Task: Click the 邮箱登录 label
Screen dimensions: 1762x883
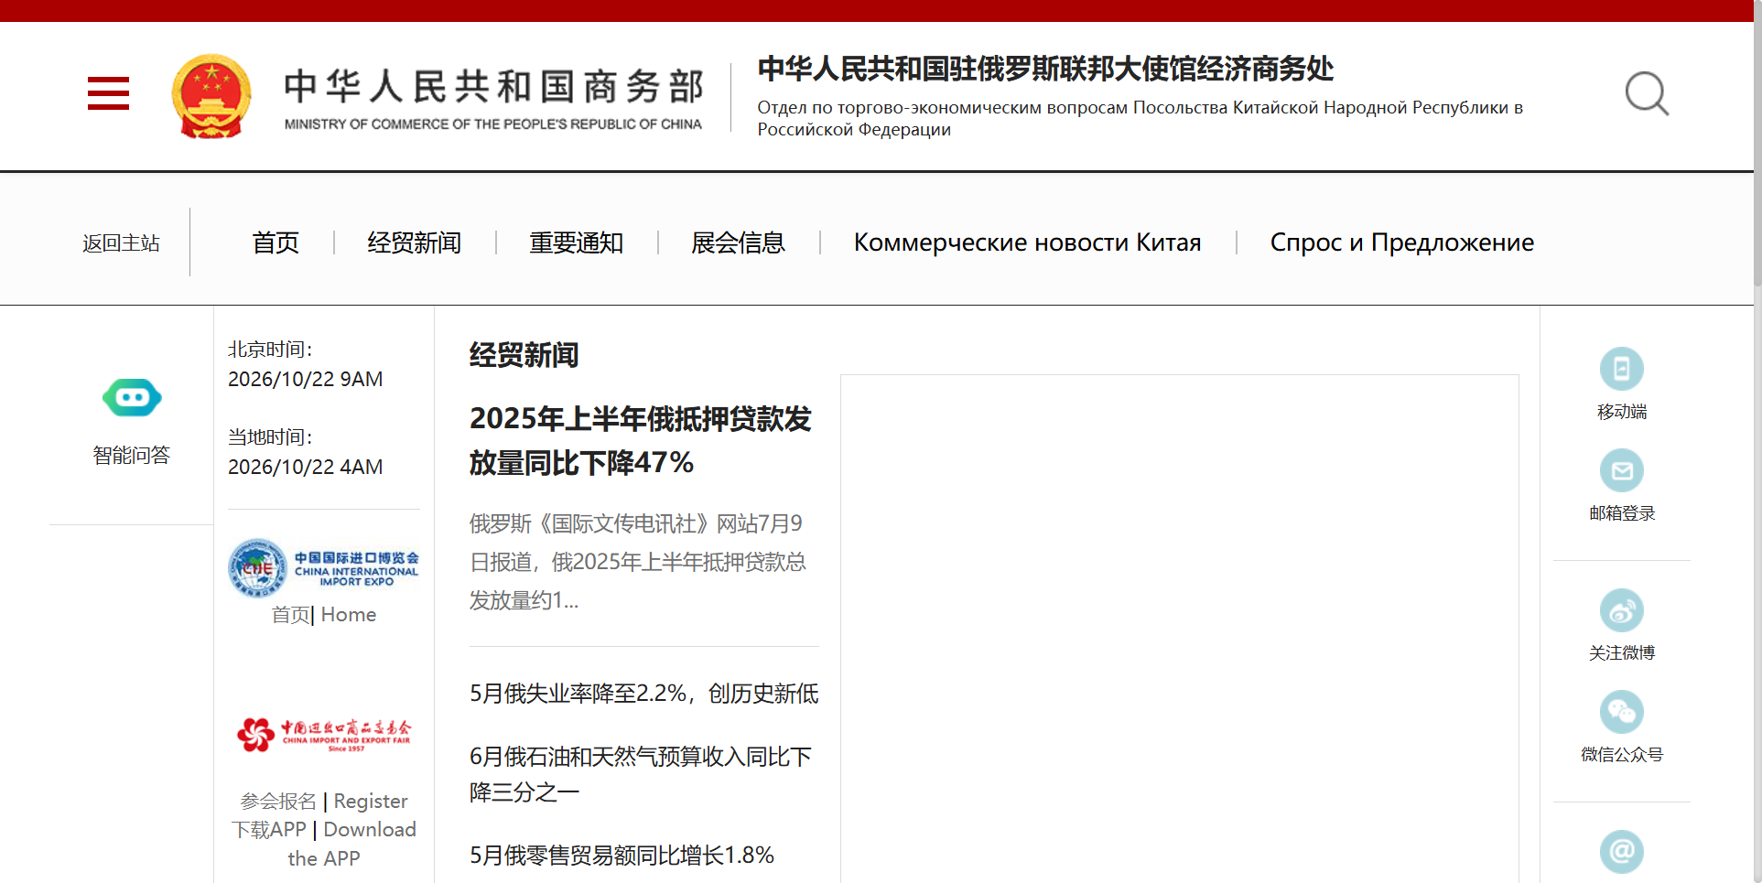Action: click(x=1621, y=513)
